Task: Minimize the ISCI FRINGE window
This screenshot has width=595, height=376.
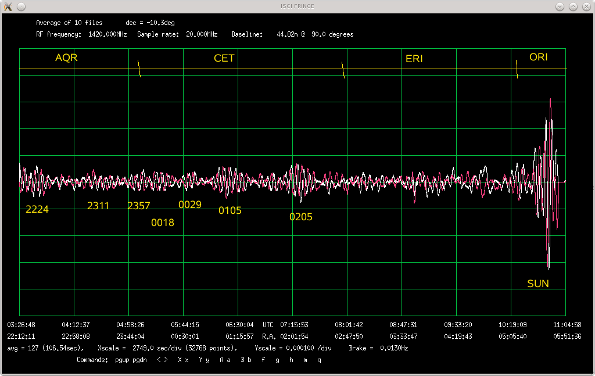Action: (560, 6)
